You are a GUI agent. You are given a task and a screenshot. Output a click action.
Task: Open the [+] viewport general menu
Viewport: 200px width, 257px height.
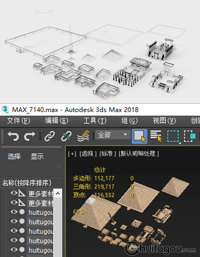(x=72, y=154)
